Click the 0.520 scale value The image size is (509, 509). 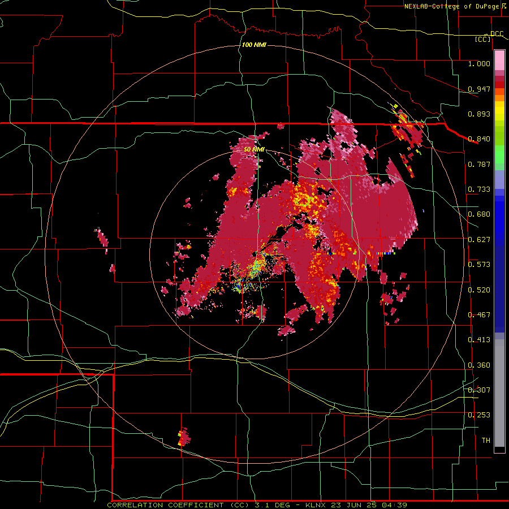479,290
